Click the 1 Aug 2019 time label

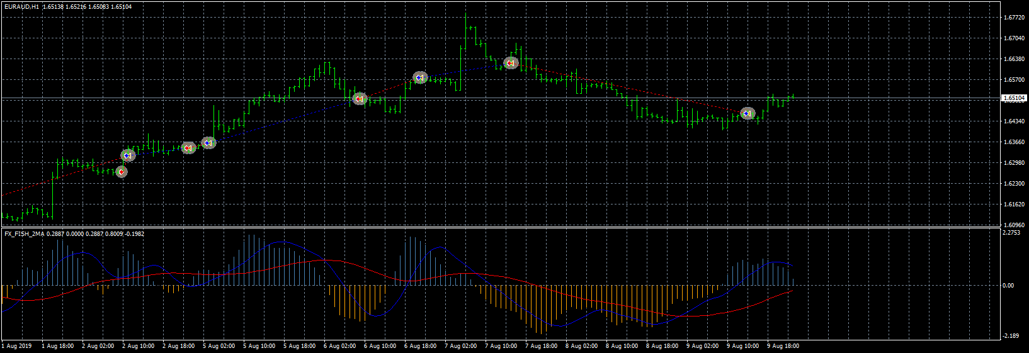coord(17,346)
